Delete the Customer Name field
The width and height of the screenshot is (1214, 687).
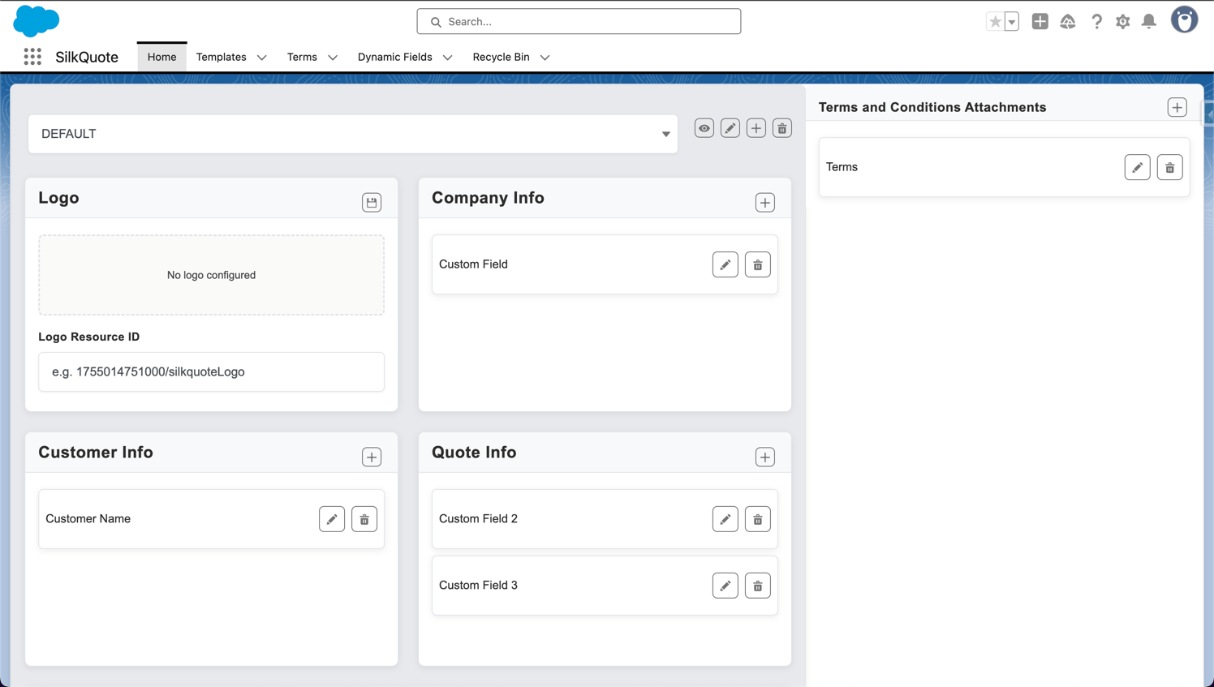pyautogui.click(x=364, y=519)
